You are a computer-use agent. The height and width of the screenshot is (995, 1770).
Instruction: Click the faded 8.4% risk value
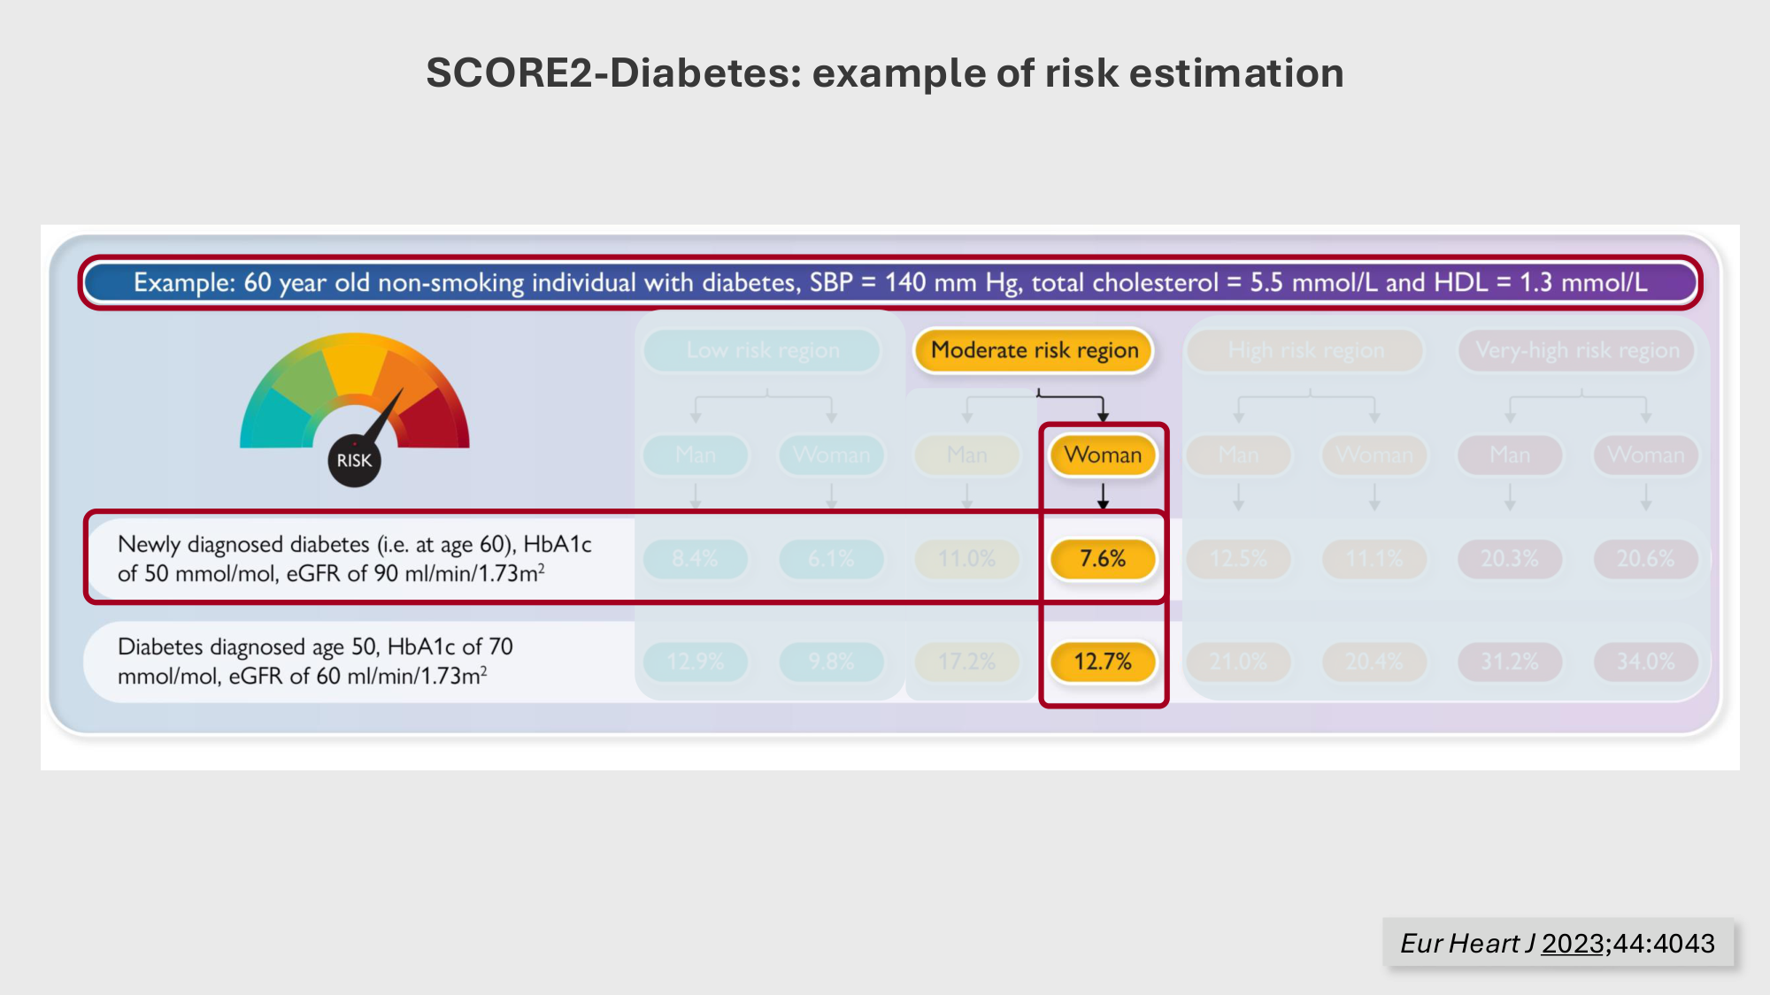pos(695,559)
